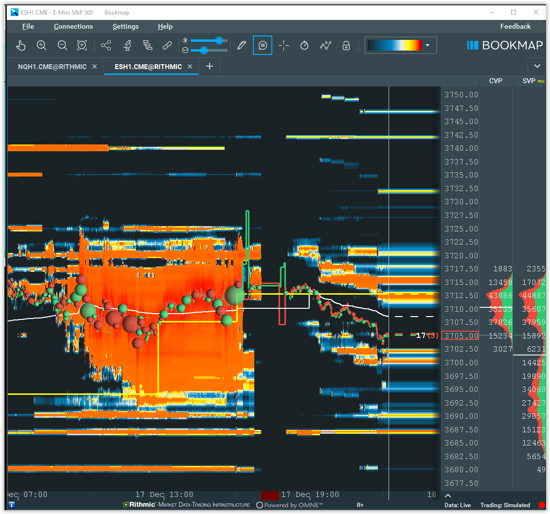Click the 17 Dec 19:00 time label

pyautogui.click(x=310, y=495)
